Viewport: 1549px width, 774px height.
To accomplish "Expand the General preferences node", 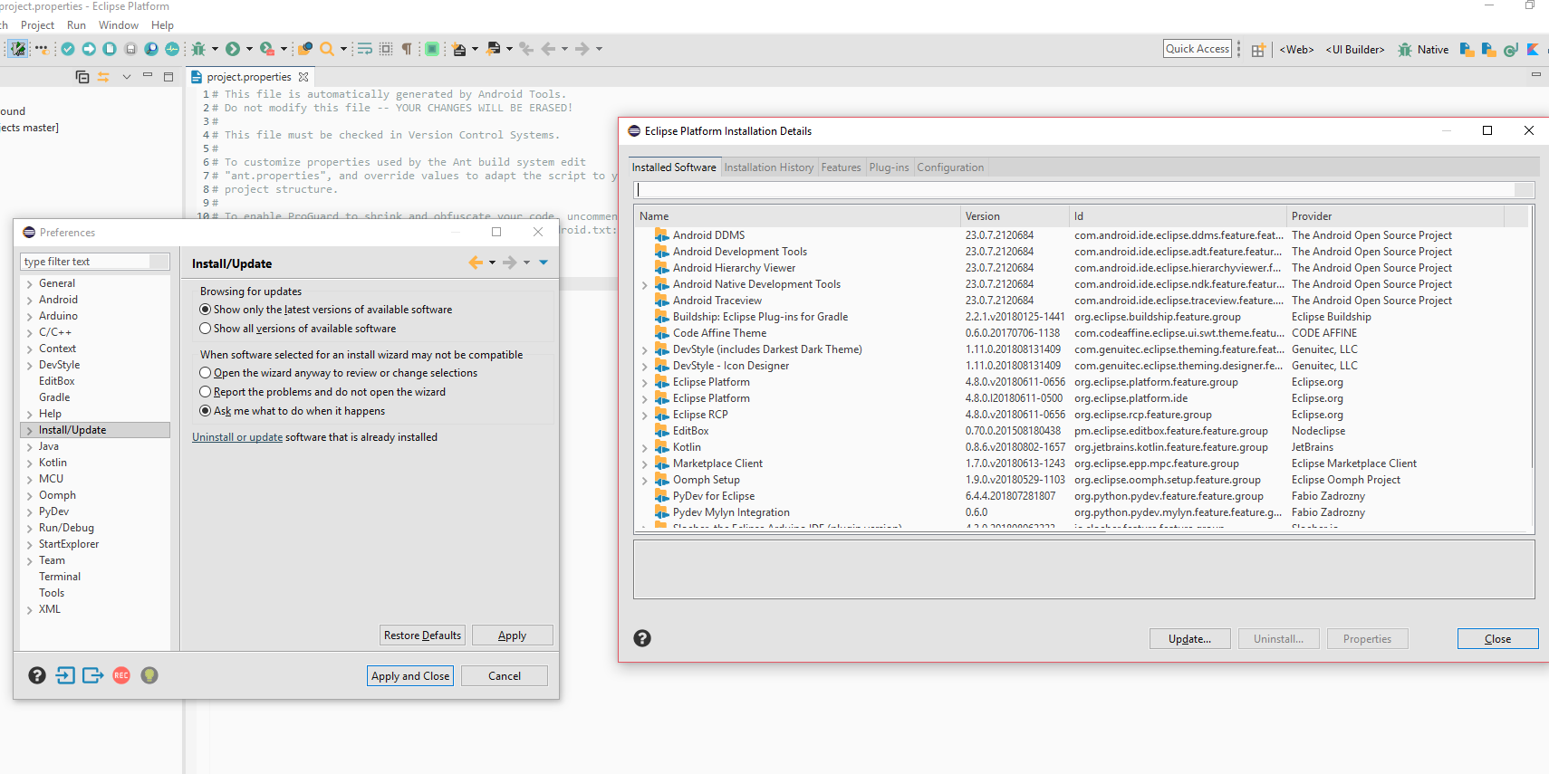I will pyautogui.click(x=30, y=283).
